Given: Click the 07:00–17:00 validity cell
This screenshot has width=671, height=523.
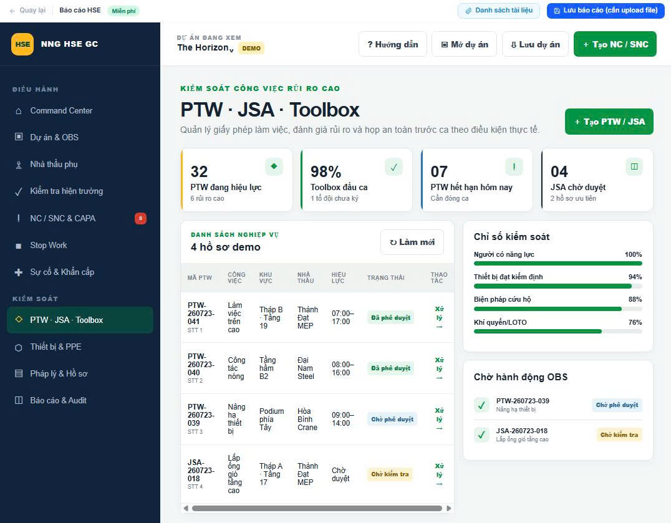Looking at the screenshot, I should pyautogui.click(x=342, y=317).
